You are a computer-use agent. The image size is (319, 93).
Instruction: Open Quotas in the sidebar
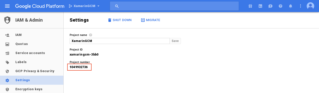pyautogui.click(x=32, y=44)
